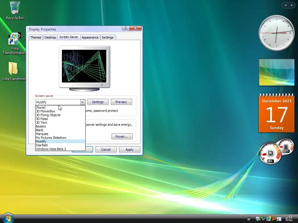Click the small memory gauge showing 12%
Image resolution: width=298 pixels, height=223 pixels.
[286, 147]
